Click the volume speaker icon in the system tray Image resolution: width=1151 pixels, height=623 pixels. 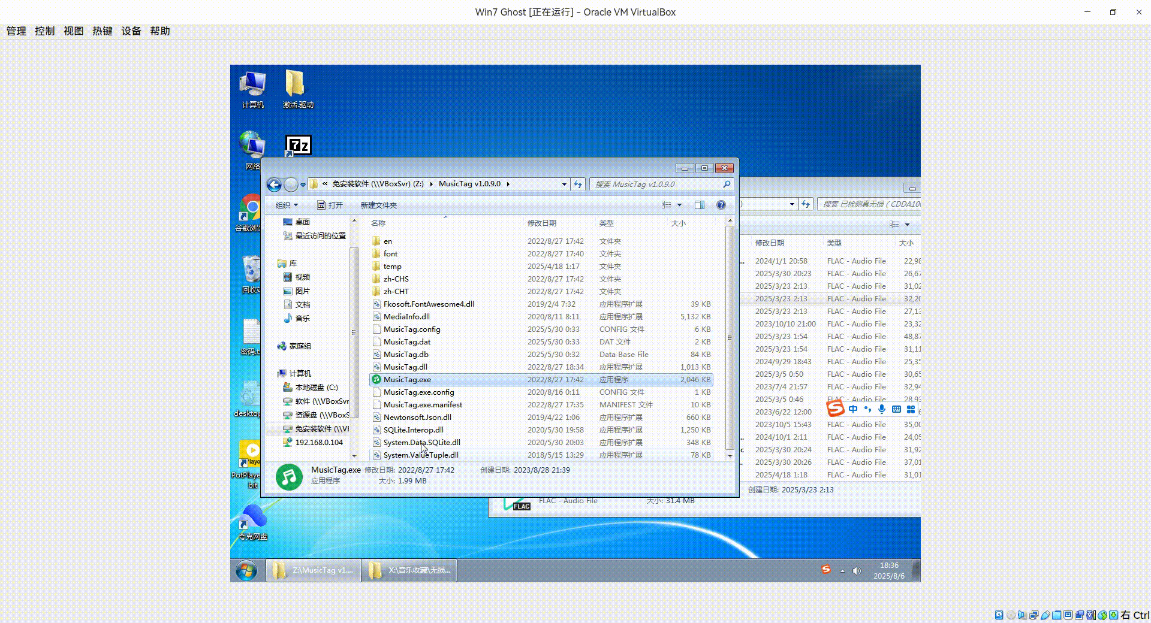(857, 571)
